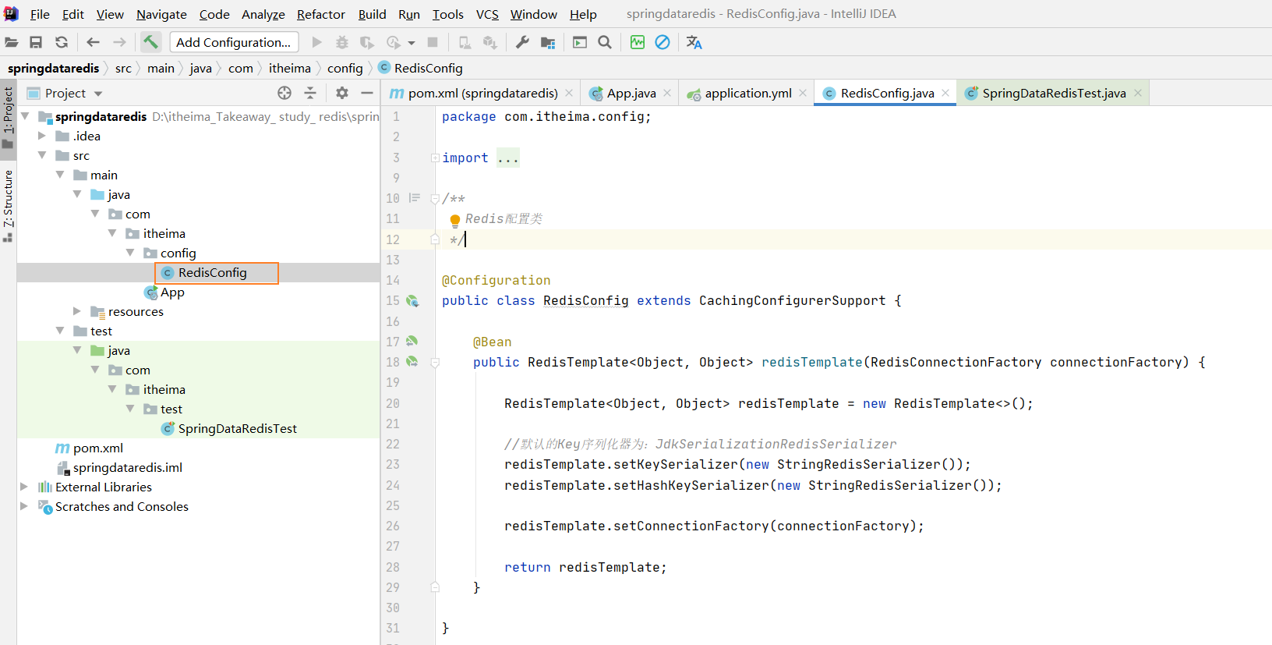This screenshot has width=1272, height=645.
Task: Switch to SpringDataRedisTest.java tab
Action: click(x=1054, y=93)
